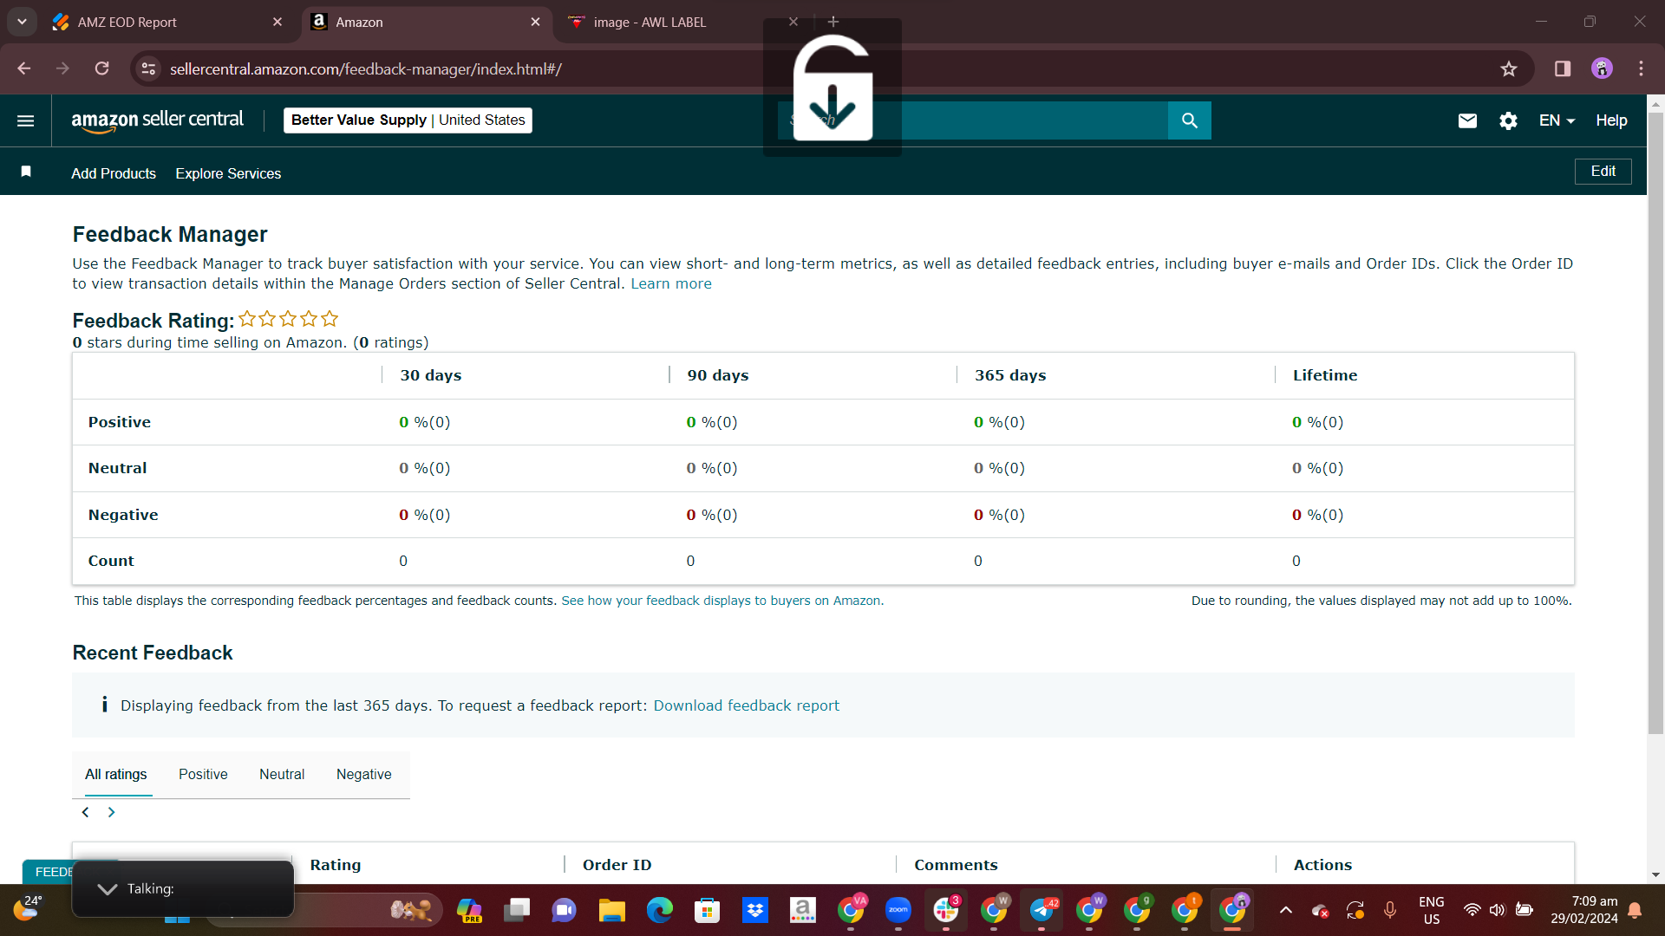Open Telegram from the taskbar

[x=1041, y=910]
